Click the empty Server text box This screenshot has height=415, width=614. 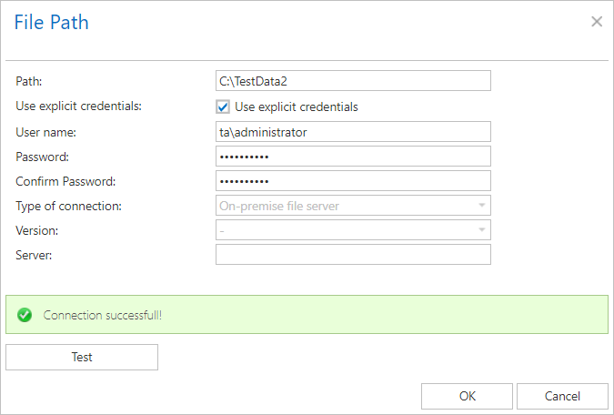pyautogui.click(x=353, y=255)
